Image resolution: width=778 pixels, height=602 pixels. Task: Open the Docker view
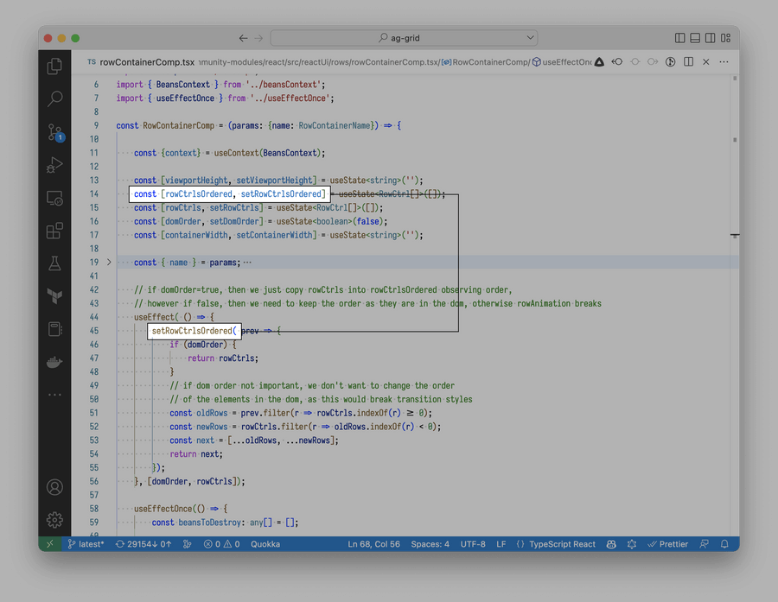tap(54, 362)
